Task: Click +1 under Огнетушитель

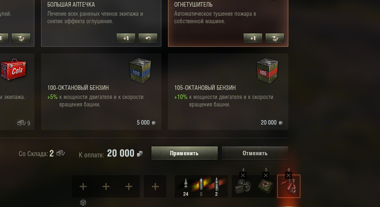Action: click(253, 38)
